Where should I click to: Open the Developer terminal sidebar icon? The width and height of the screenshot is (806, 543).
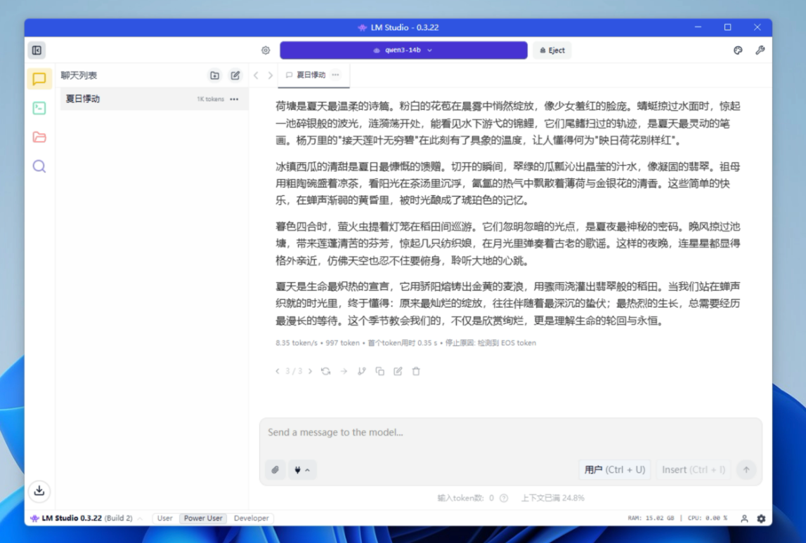[x=39, y=108]
